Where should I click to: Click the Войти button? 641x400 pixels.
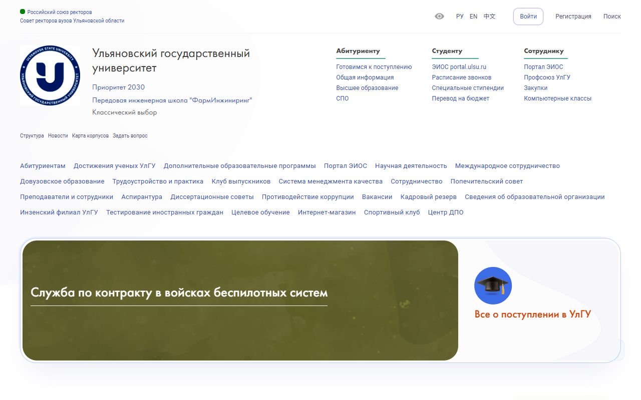528,16
